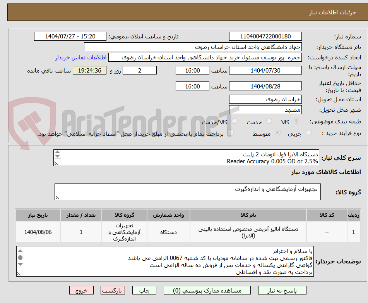The height and width of the screenshot is (303, 368).
Task: Click کد کالا column header
Action: click(327, 215)
